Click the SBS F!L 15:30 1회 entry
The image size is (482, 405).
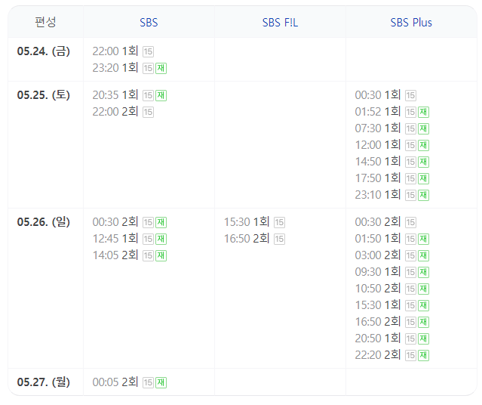pyautogui.click(x=247, y=221)
